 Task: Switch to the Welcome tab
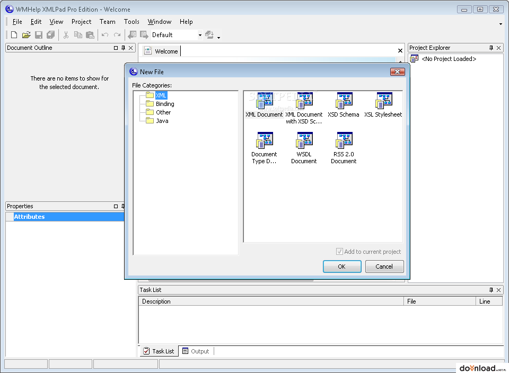pyautogui.click(x=161, y=51)
